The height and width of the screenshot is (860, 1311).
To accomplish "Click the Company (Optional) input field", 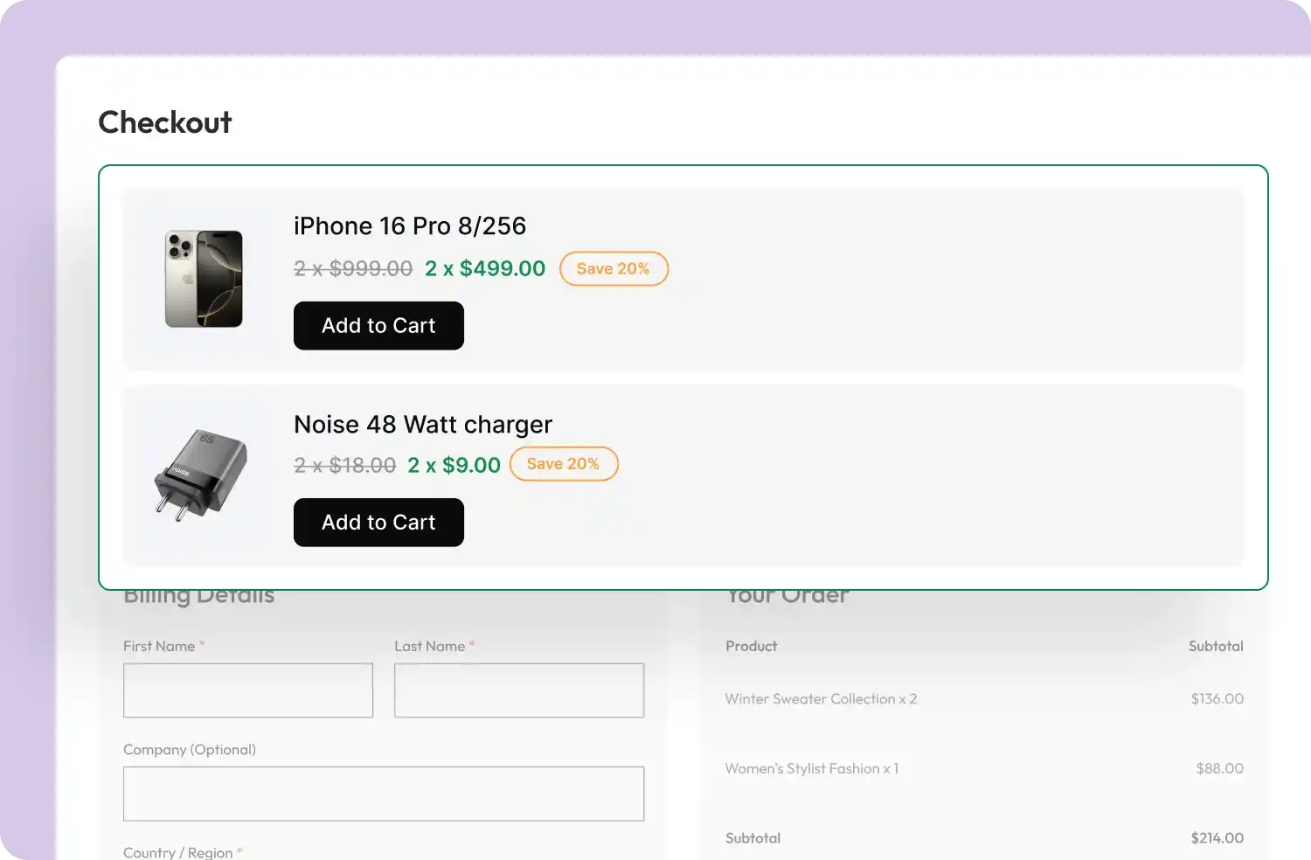I will 384,794.
